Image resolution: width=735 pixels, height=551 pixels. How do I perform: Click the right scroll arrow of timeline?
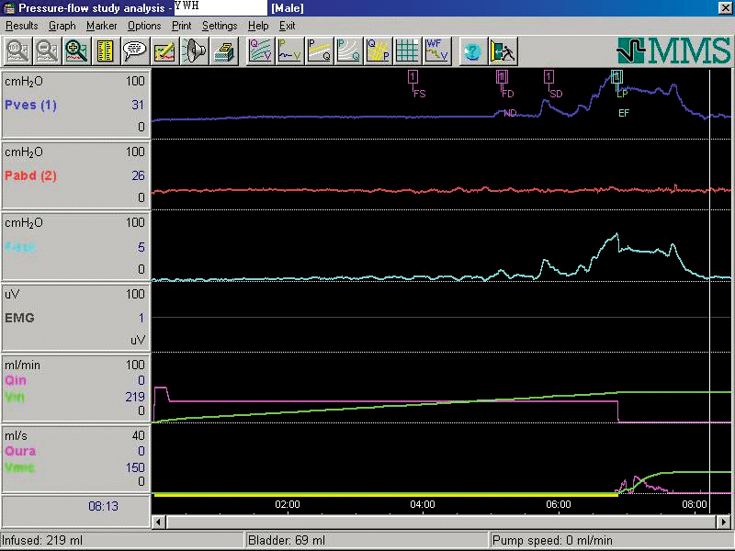[725, 522]
